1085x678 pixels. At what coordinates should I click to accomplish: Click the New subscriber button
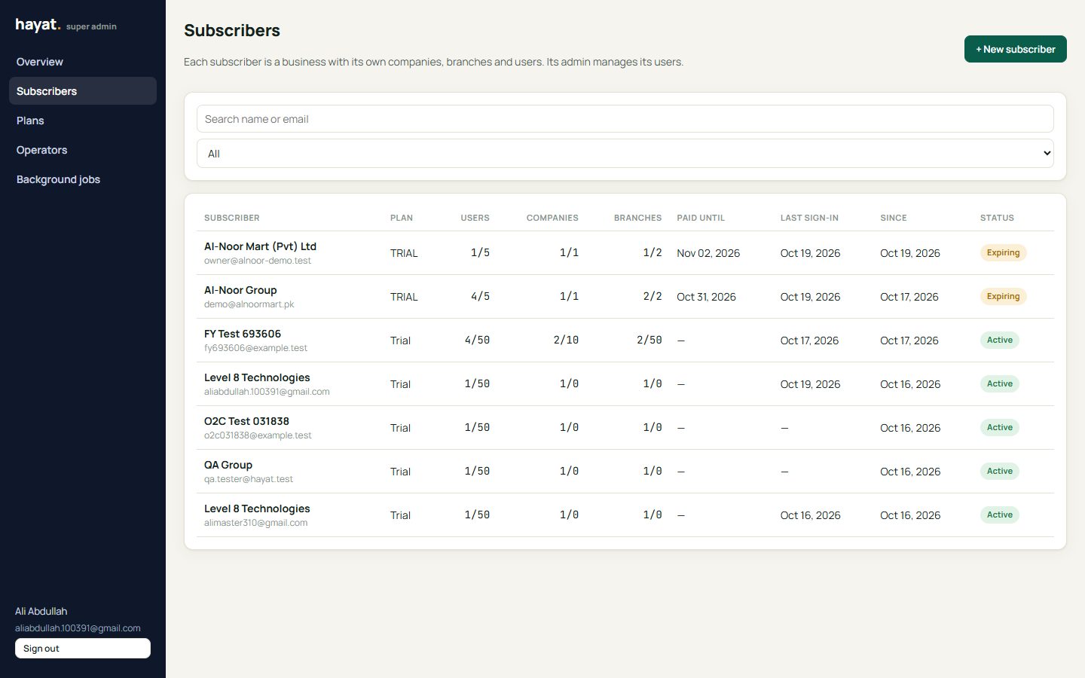pos(1015,49)
